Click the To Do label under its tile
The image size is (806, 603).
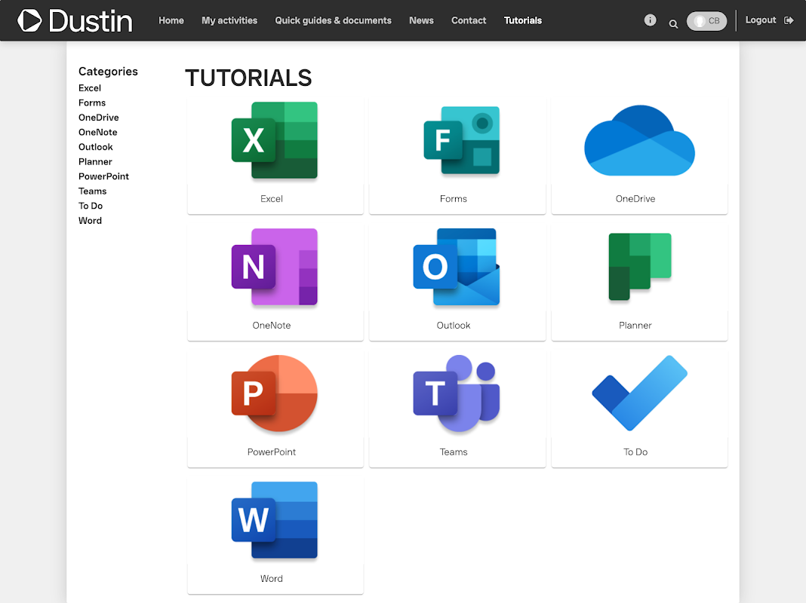tap(635, 452)
